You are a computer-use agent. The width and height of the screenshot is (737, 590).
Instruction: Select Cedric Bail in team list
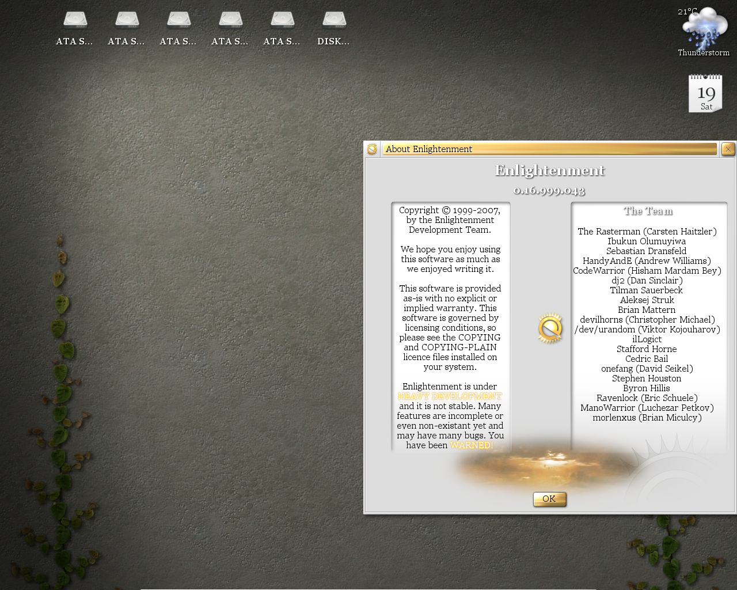pyautogui.click(x=647, y=359)
